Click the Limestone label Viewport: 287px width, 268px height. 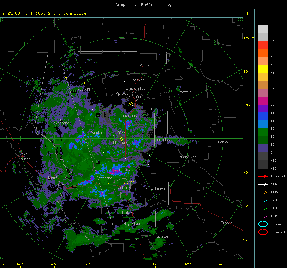click(x=60, y=123)
